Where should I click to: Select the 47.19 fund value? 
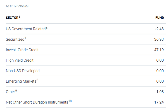click(159, 50)
